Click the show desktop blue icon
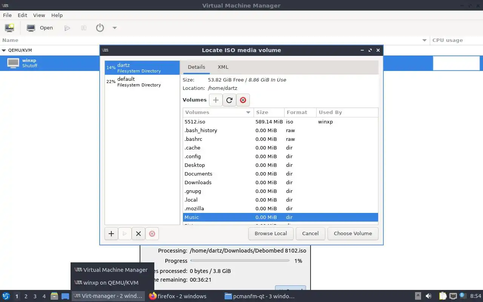This screenshot has width=483, height=302. click(65, 296)
